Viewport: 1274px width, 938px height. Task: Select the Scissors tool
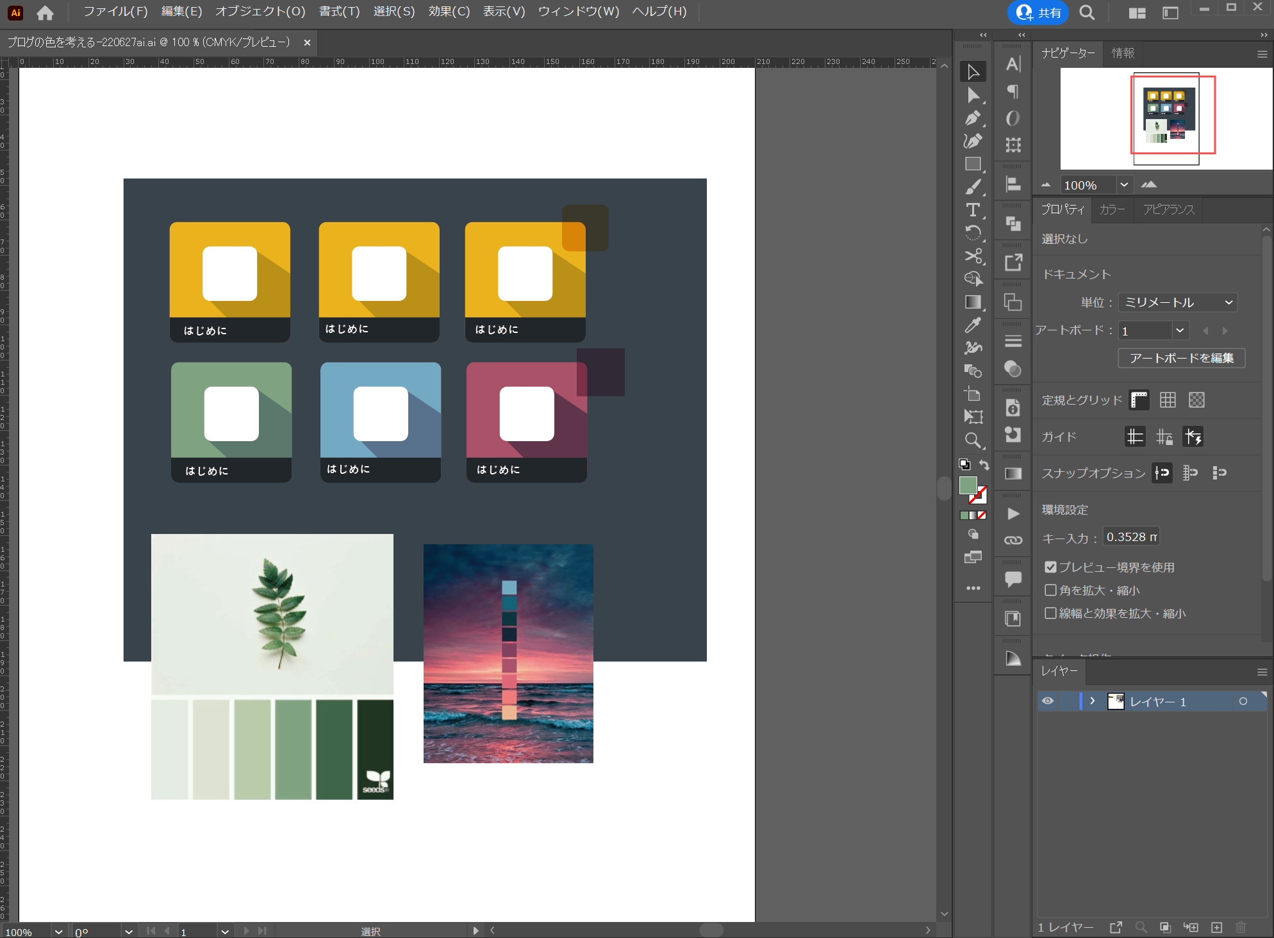[973, 256]
